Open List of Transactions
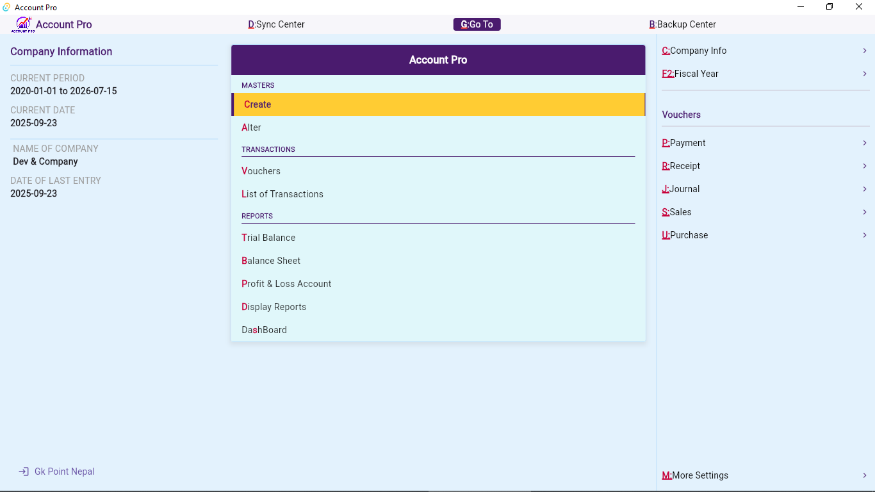The image size is (875, 492). pos(438,194)
